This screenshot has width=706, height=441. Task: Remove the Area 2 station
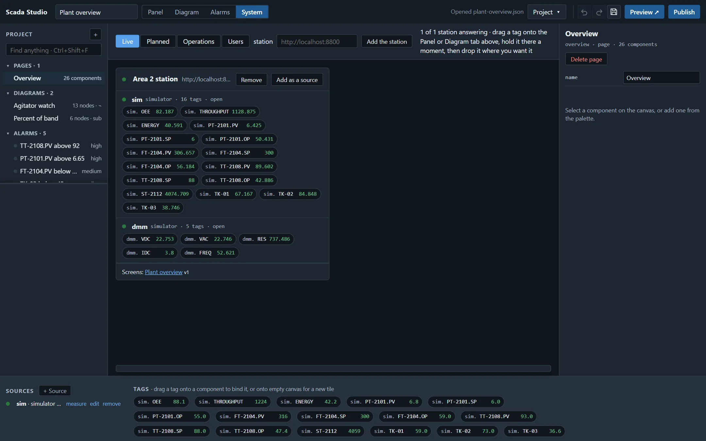pos(251,80)
